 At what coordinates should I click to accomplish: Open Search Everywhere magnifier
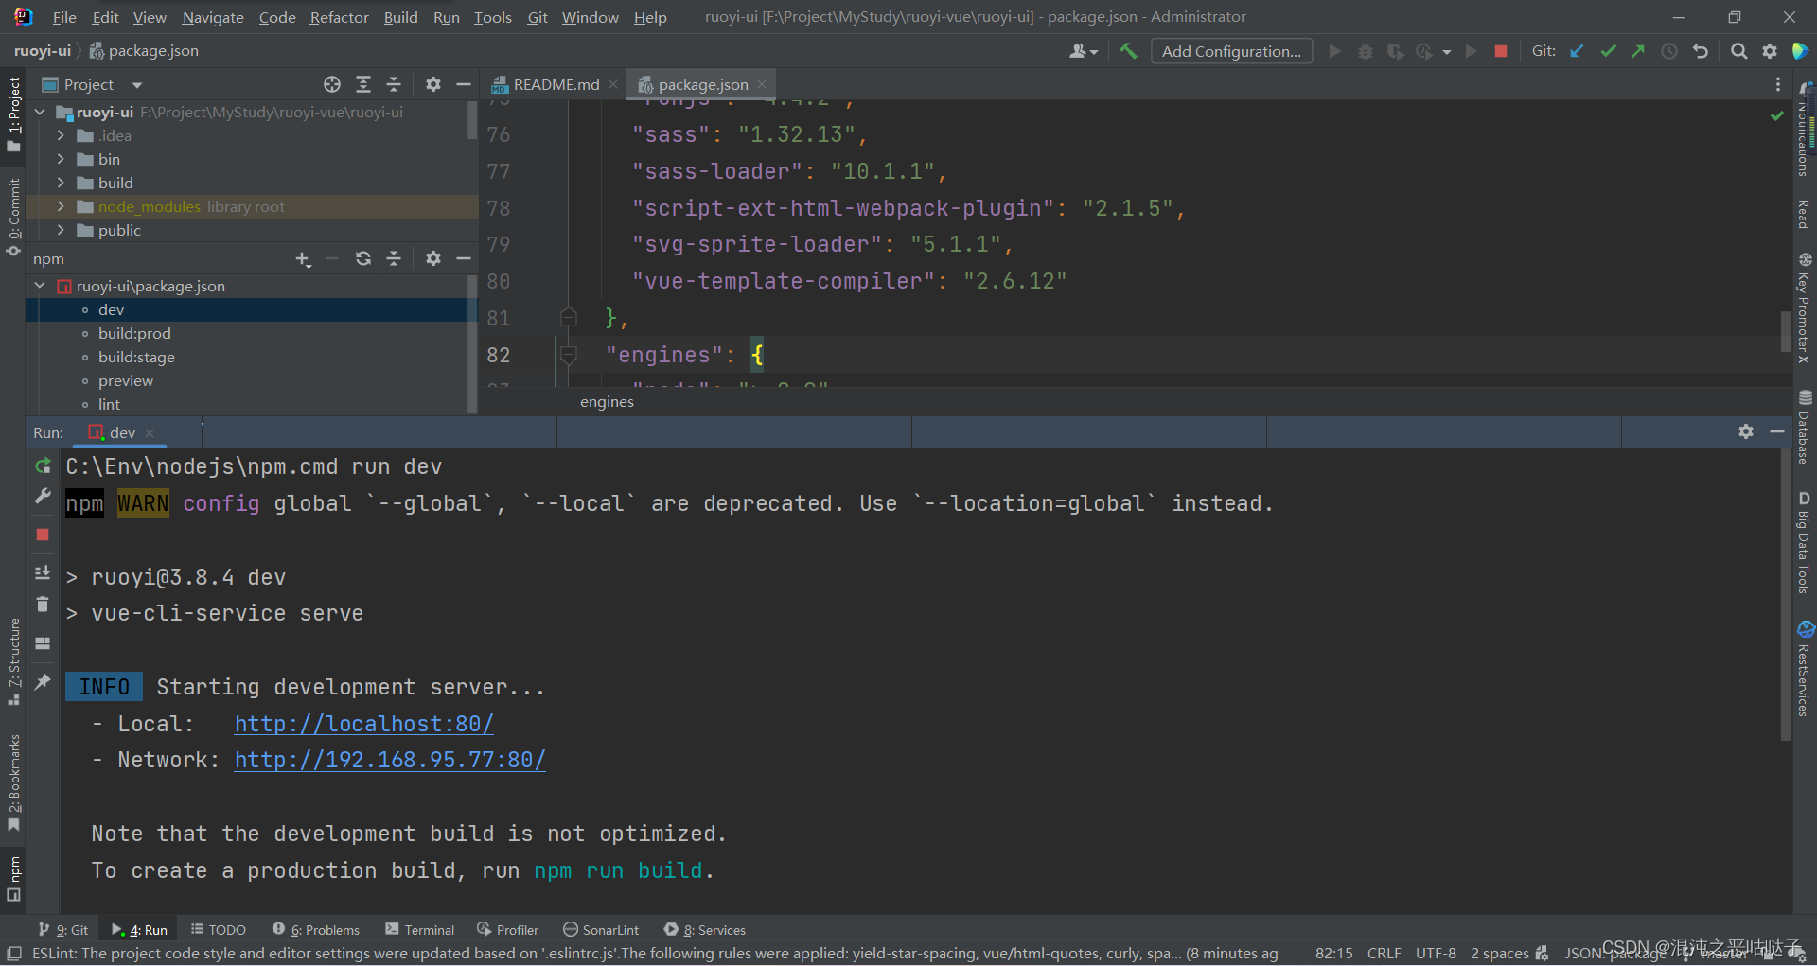coord(1738,51)
